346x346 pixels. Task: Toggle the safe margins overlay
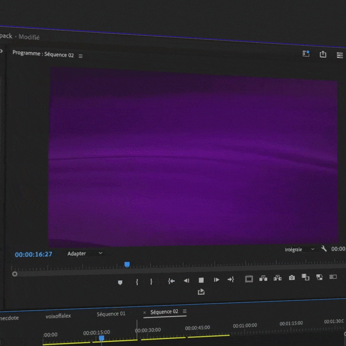[x=249, y=279]
